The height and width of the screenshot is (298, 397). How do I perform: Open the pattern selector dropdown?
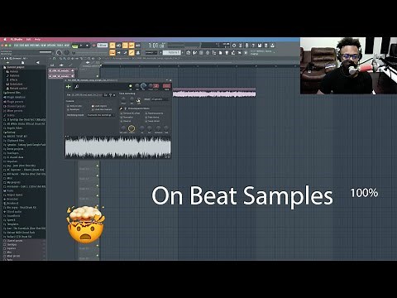[172, 52]
